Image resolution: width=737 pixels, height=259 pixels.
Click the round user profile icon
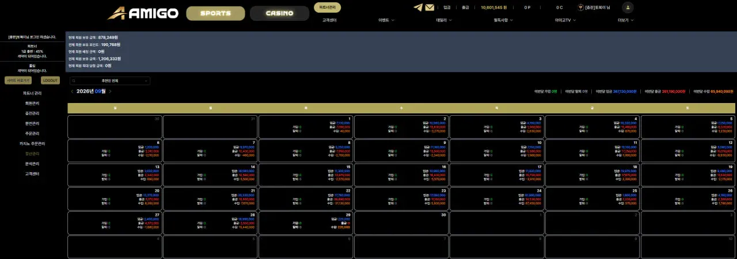pos(628,7)
